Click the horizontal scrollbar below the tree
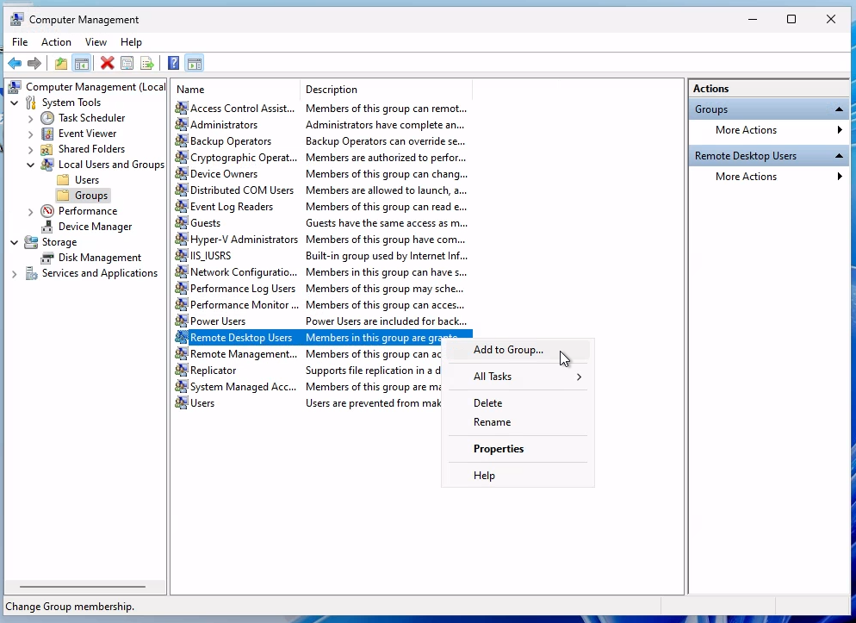 pyautogui.click(x=82, y=586)
